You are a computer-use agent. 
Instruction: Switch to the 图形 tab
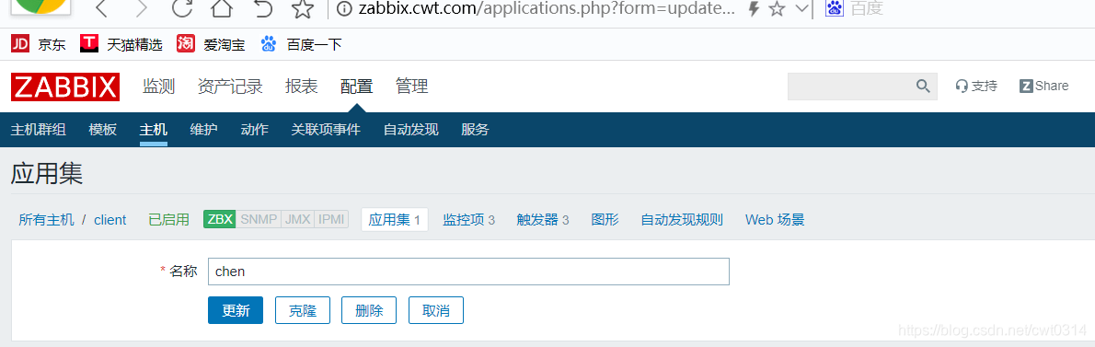click(x=605, y=220)
